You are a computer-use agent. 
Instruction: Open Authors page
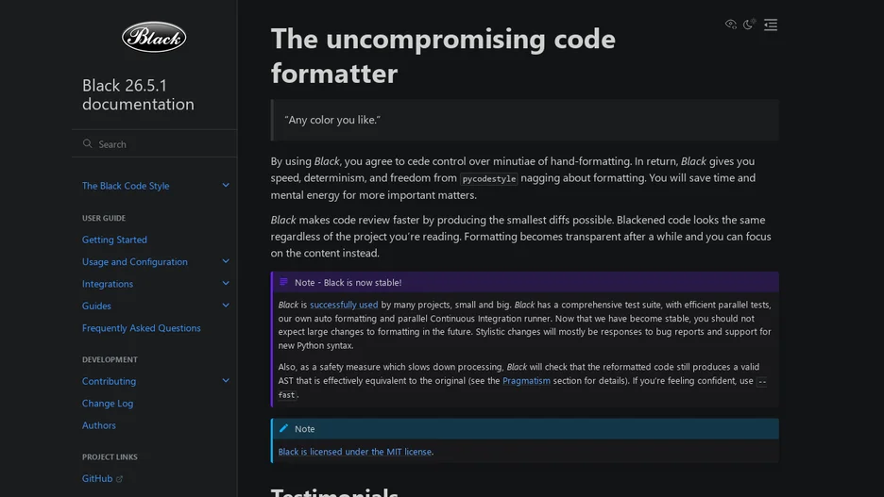(98, 425)
